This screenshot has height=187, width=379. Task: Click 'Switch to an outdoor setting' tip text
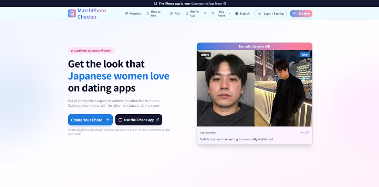pyautogui.click(x=237, y=139)
